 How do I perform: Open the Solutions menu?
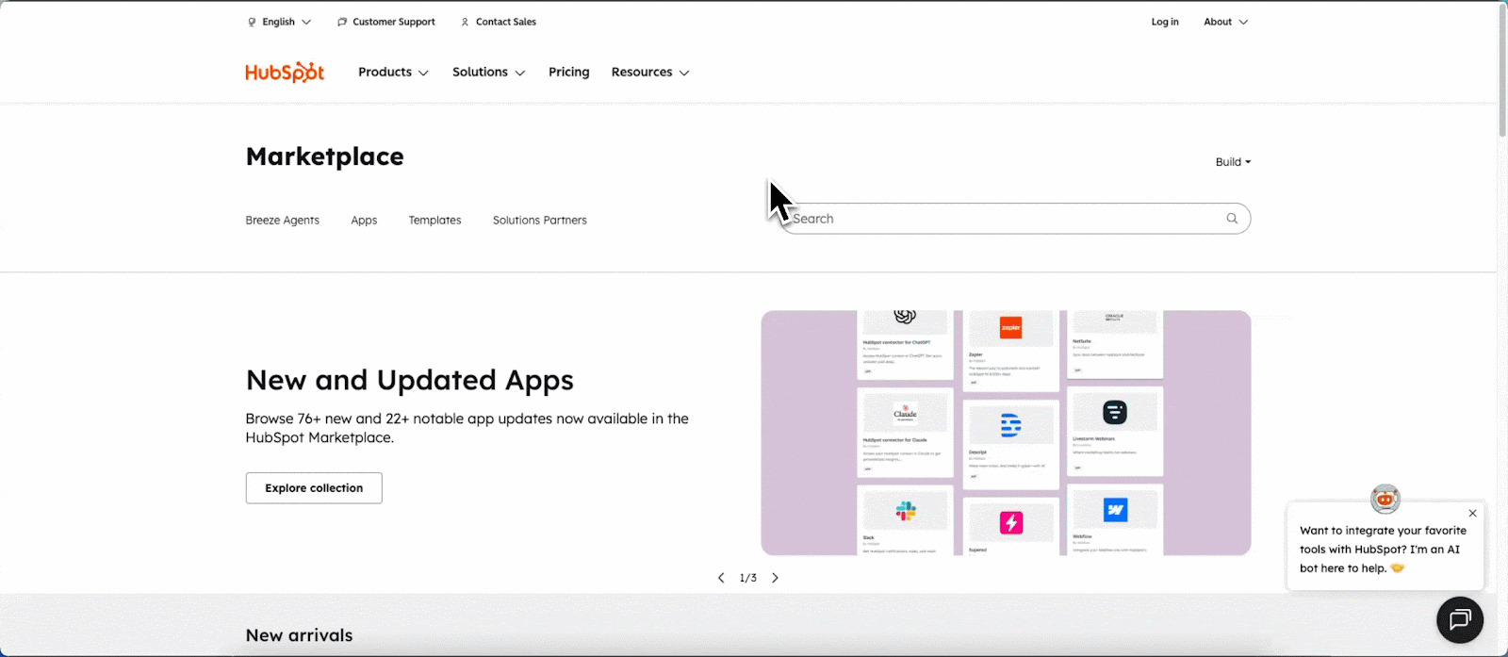click(x=488, y=72)
